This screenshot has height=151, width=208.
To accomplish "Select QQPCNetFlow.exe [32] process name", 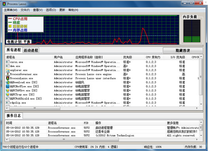I will point(24,87).
